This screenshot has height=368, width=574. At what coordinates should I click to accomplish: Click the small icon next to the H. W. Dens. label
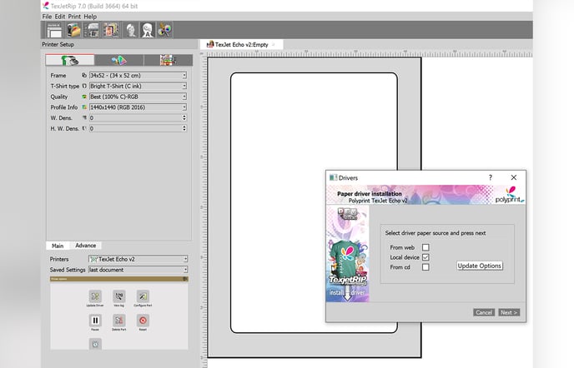84,128
